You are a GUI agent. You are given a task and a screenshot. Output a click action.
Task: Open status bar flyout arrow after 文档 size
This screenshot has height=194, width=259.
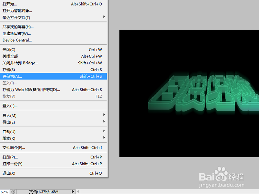pyautogui.click(x=73, y=192)
